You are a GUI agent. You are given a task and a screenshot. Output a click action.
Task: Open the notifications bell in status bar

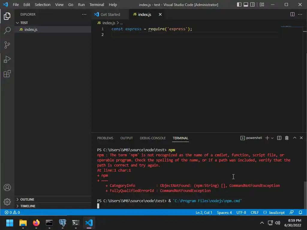(300, 212)
